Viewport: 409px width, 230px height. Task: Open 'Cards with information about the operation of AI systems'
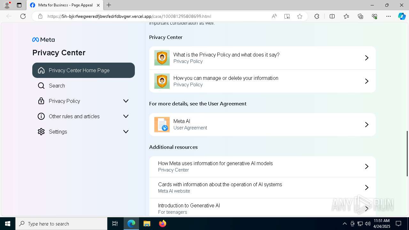[x=262, y=188]
